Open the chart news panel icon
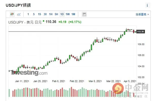The height and width of the screenshot is (101, 152). click(84, 14)
